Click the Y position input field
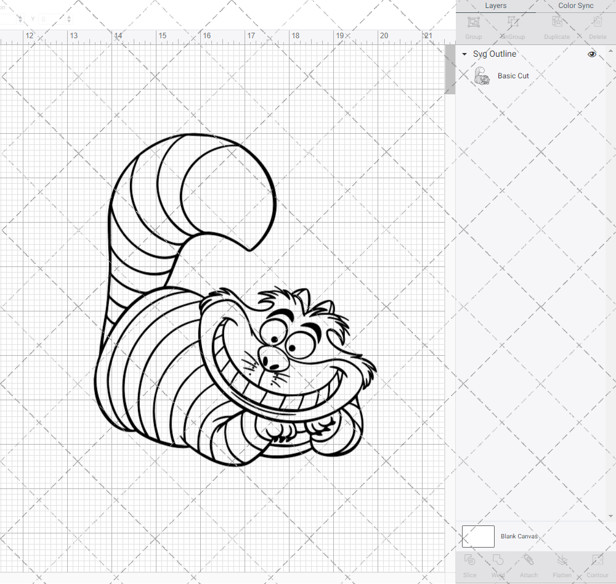 [52, 19]
